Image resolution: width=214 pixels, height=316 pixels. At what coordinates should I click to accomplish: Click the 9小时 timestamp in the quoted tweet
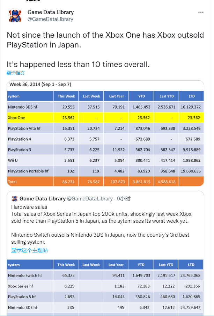click(x=124, y=199)
